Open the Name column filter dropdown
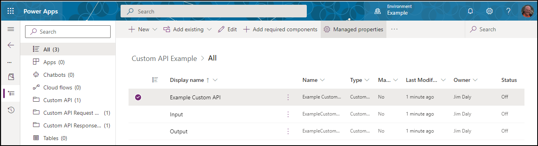The height and width of the screenshot is (146, 538). (x=322, y=80)
